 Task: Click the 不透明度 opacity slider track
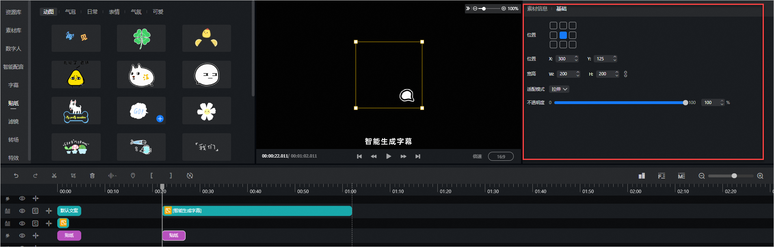click(620, 103)
